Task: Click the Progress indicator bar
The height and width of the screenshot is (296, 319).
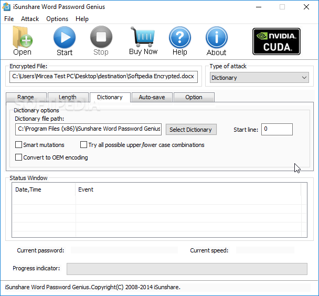Action: 187,269
